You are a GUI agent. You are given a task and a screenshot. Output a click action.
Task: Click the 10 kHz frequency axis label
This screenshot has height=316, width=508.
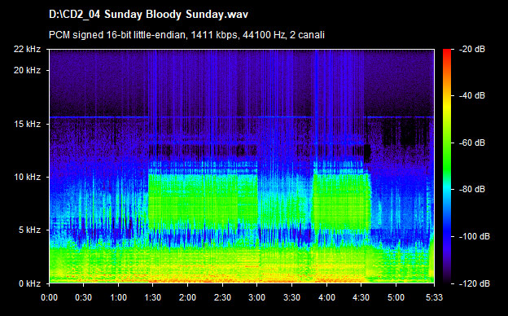[27, 177]
